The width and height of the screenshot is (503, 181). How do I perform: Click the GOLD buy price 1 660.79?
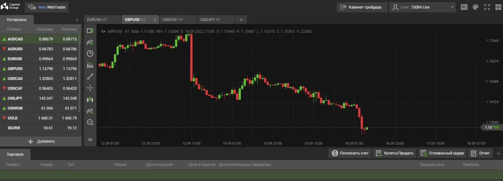(x=69, y=118)
